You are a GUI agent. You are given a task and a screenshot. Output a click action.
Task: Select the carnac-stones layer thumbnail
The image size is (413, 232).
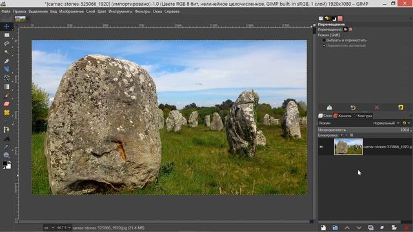point(348,147)
